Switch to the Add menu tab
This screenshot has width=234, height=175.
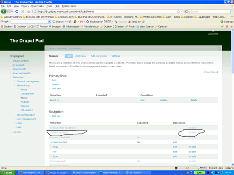(81, 56)
